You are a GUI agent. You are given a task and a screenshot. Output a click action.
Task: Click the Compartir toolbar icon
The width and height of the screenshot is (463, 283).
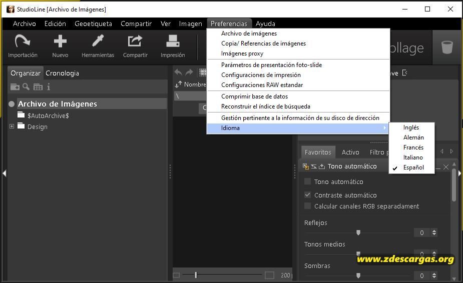(135, 41)
